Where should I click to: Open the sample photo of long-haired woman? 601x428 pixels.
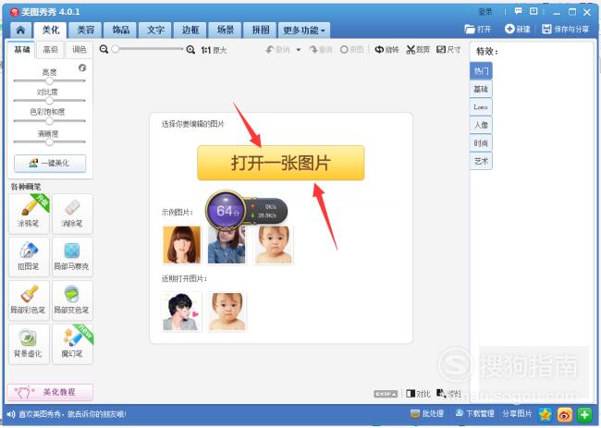click(x=181, y=244)
